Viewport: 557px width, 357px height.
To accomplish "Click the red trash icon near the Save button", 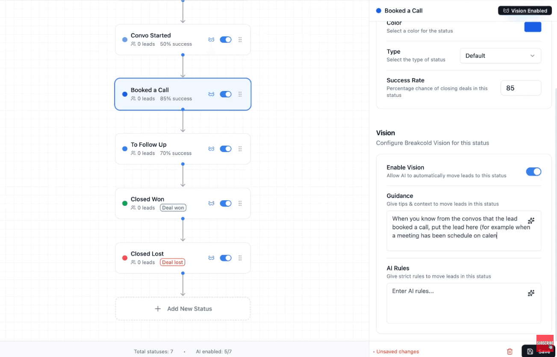I will click(x=510, y=351).
